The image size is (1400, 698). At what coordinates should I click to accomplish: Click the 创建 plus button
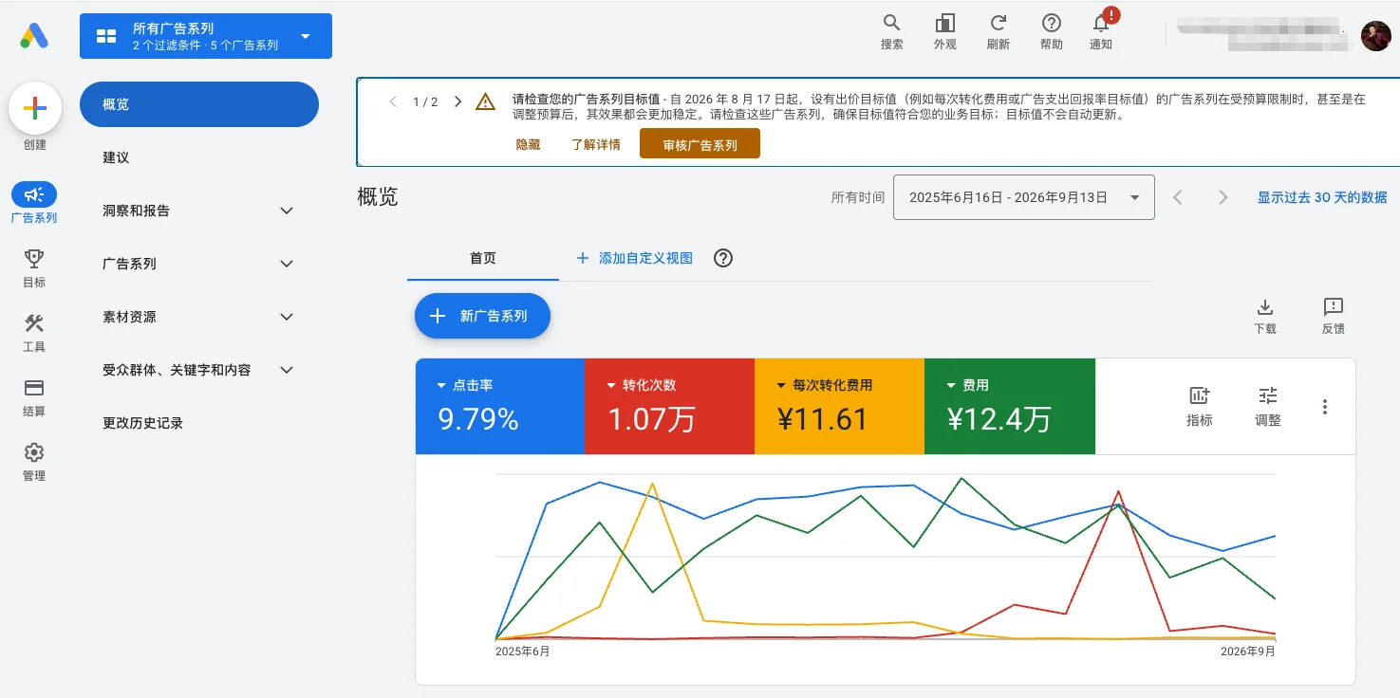tap(35, 108)
